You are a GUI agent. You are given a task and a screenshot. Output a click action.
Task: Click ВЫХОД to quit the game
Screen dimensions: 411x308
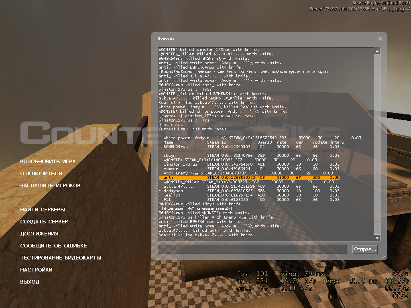[30, 282]
